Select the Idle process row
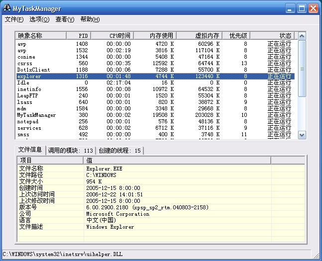322x261 pixels. coord(155,83)
